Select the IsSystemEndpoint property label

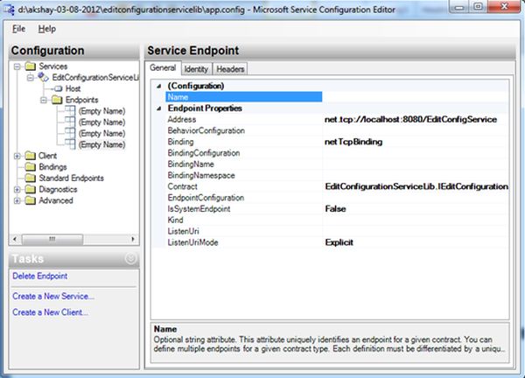199,209
